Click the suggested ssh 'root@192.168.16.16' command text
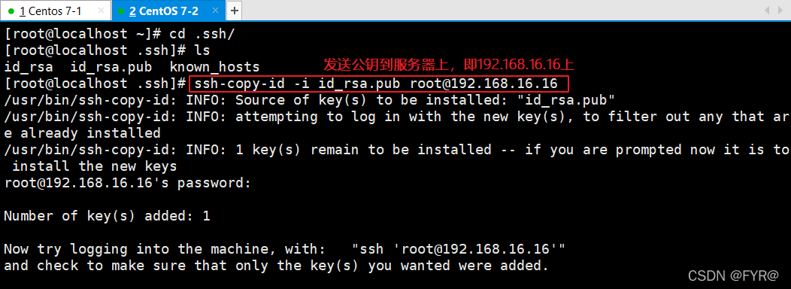 (459, 249)
